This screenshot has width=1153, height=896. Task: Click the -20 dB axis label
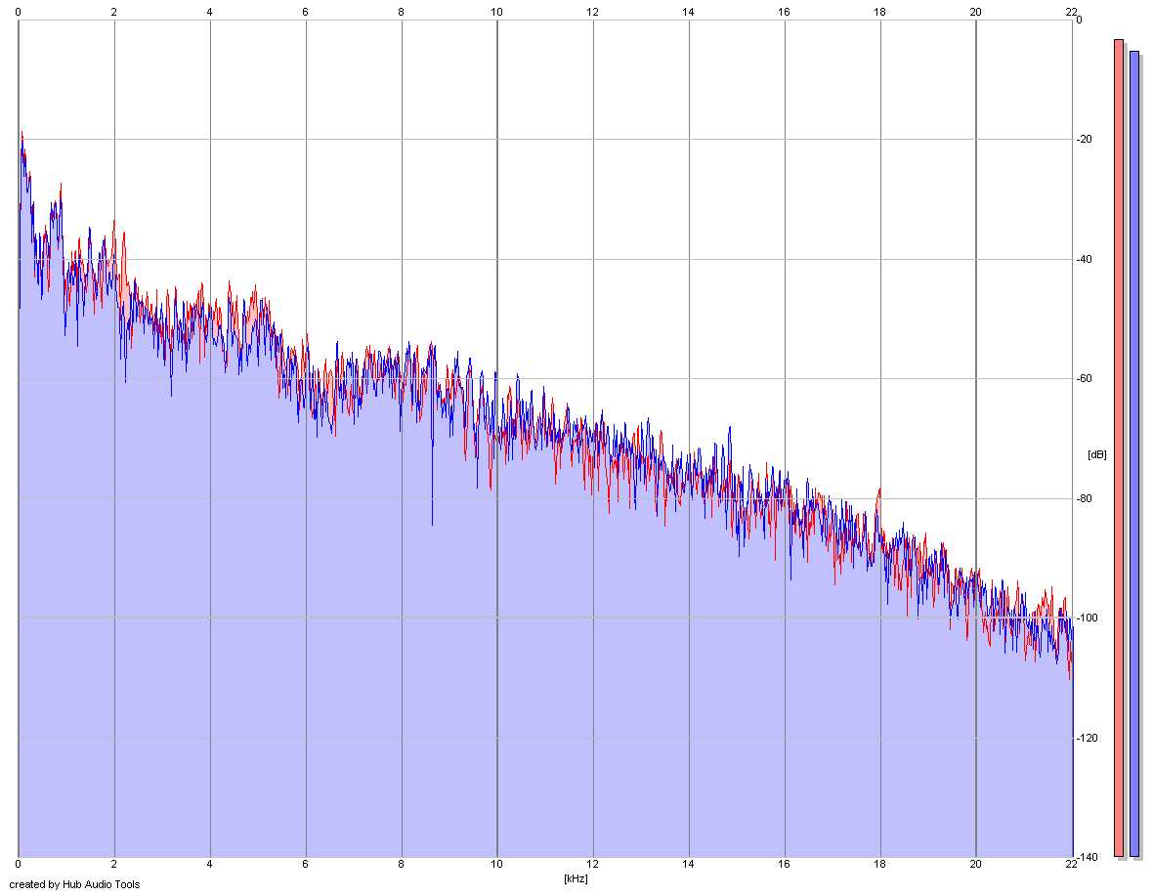click(1086, 139)
